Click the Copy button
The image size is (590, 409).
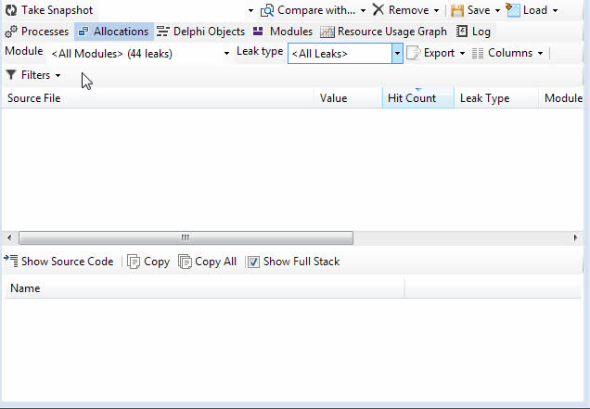148,262
